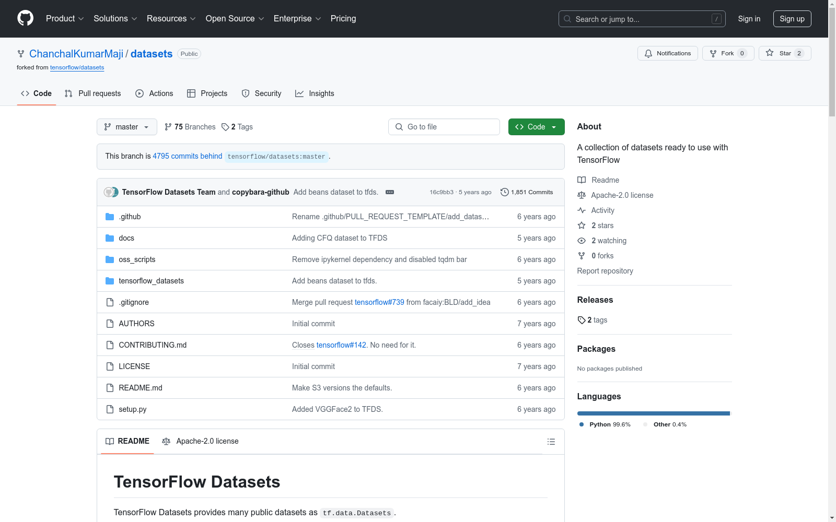Click the notifications bell icon
The image size is (836, 522).
pos(648,53)
